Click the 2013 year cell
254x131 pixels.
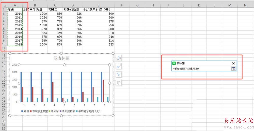[x=15, y=25]
